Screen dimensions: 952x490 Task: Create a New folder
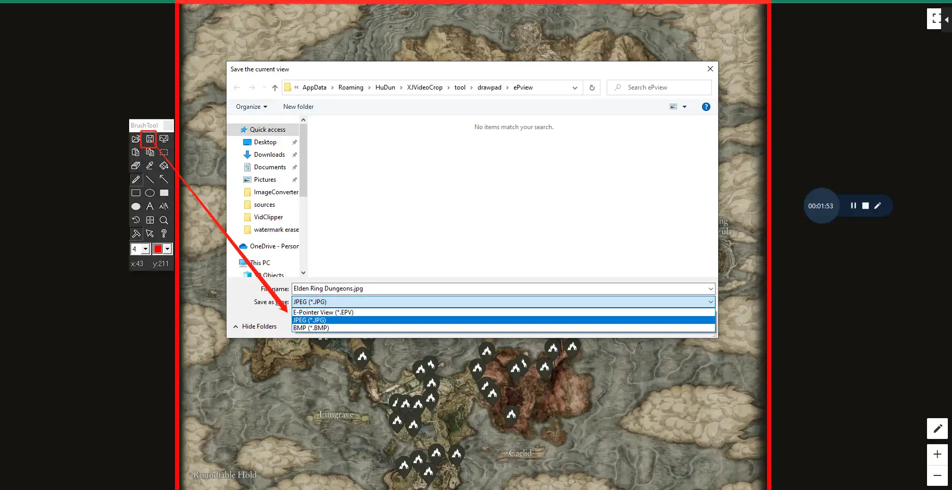tap(298, 107)
